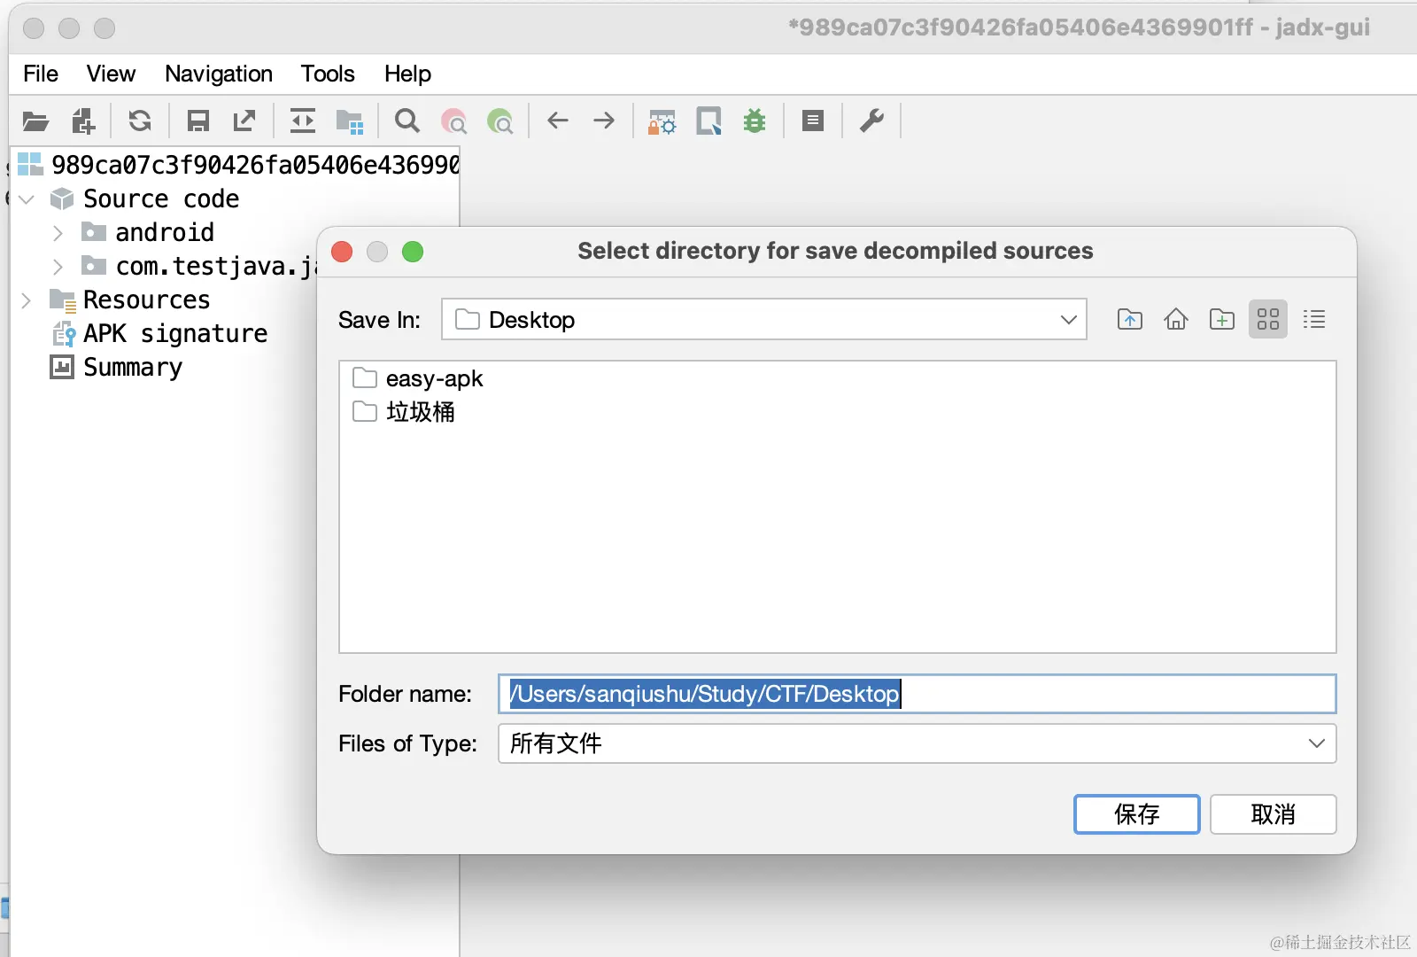Viewport: 1417px width, 957px height.
Task: Open text search magnifier icon
Action: click(407, 121)
